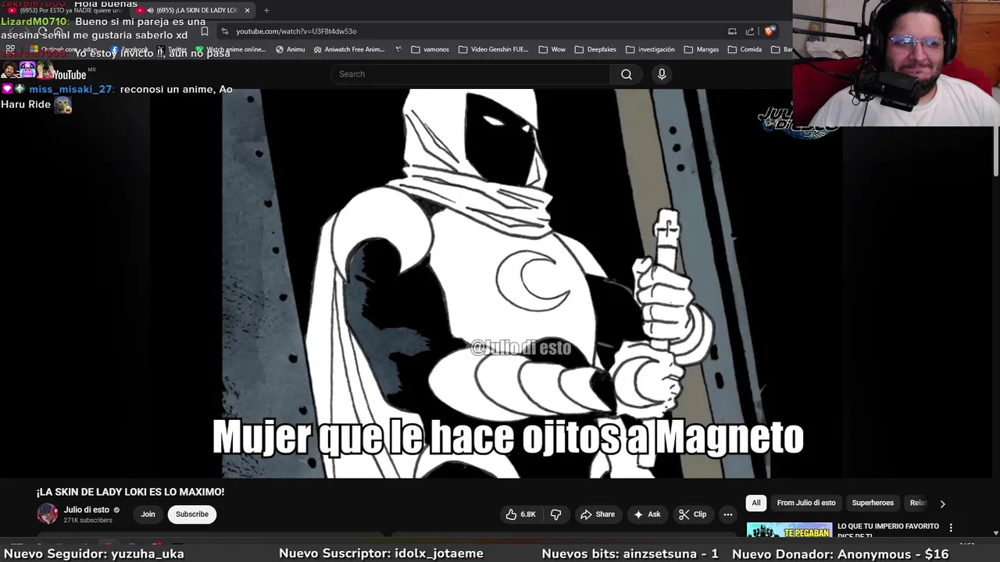Click the browser share icon in address bar
The image size is (1000, 562).
click(x=750, y=31)
